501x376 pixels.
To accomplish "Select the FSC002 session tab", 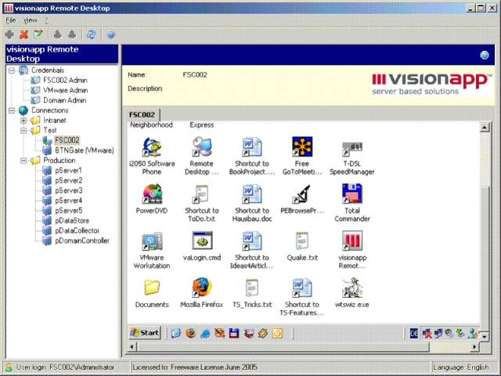I will (x=142, y=115).
